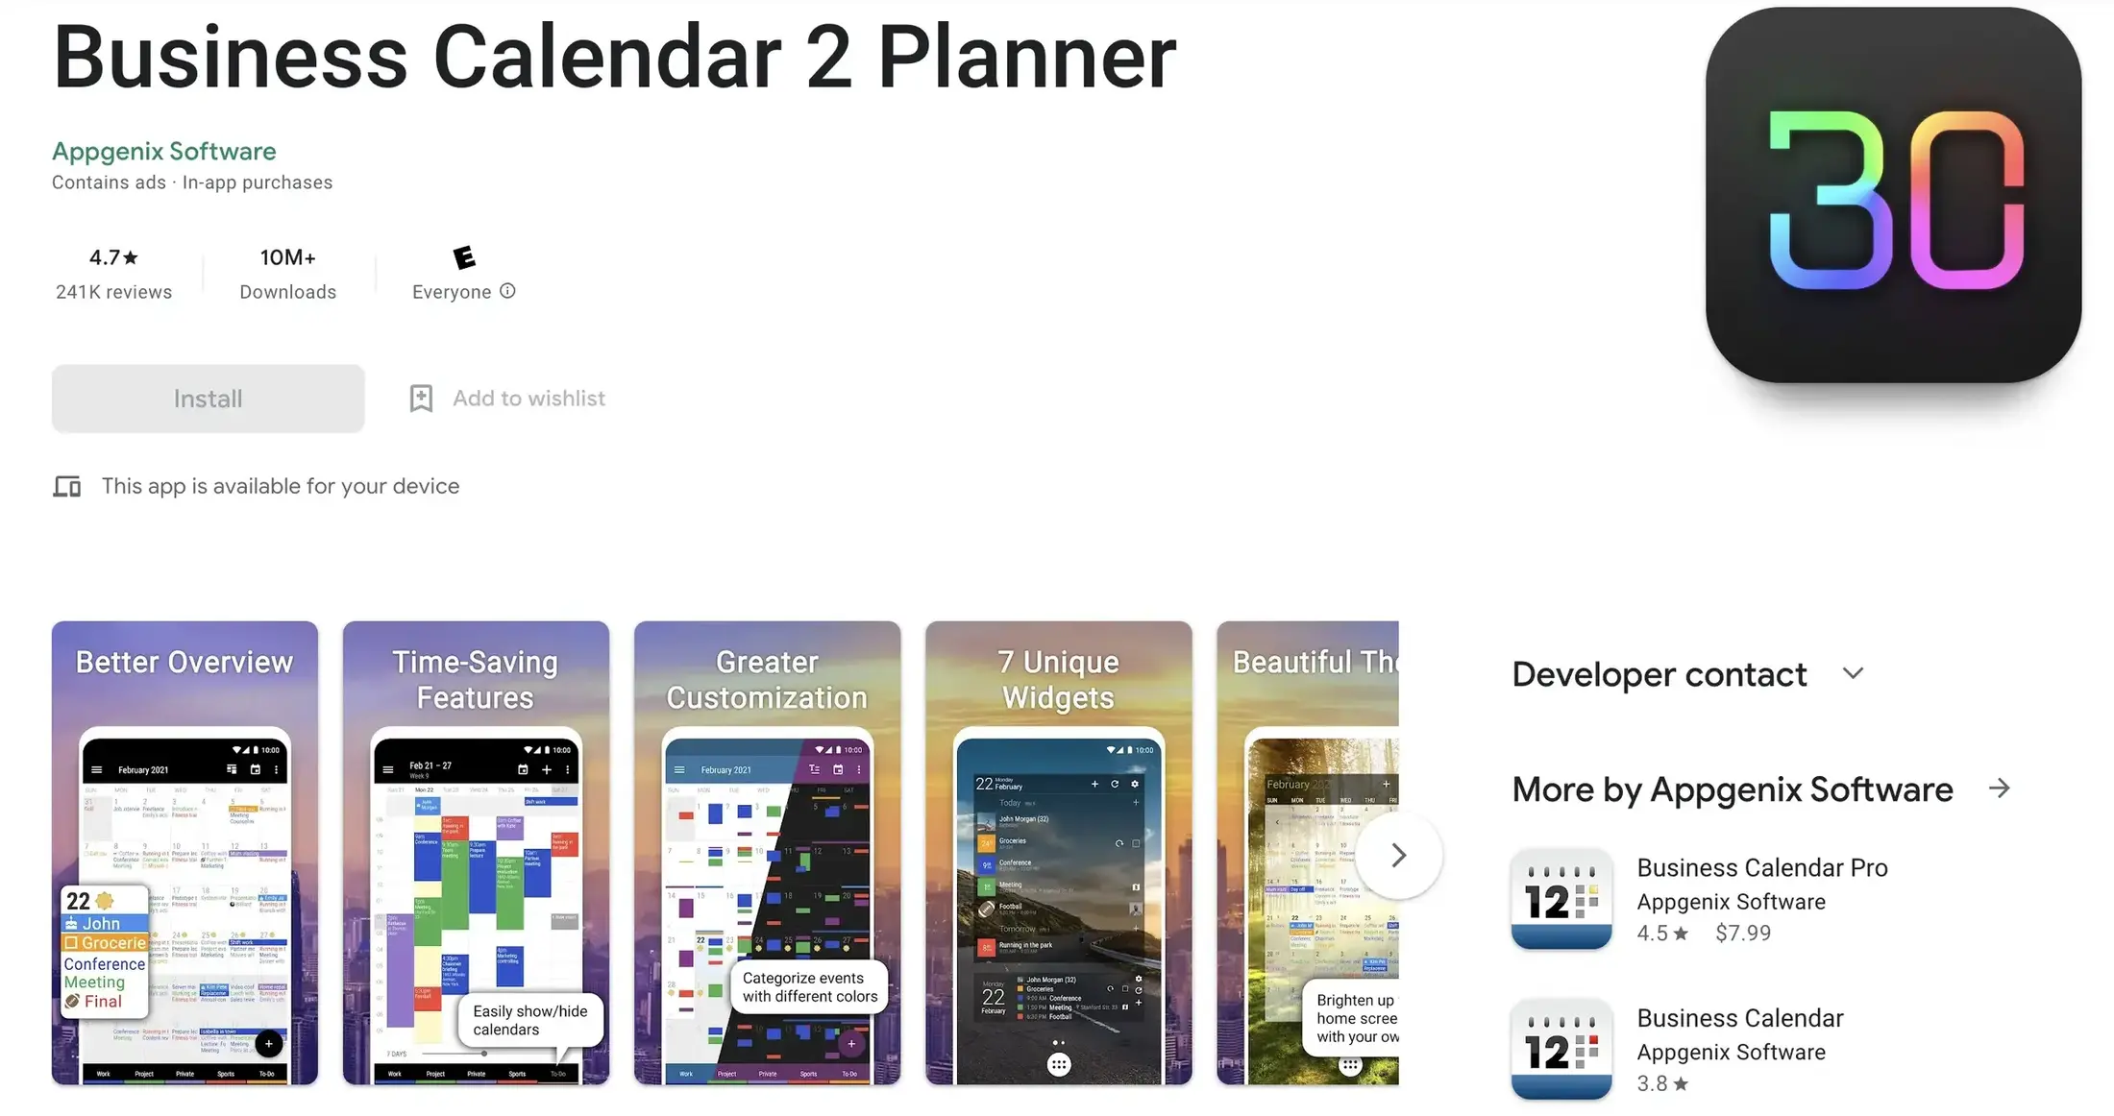The height and width of the screenshot is (1116, 2114).
Task: Click the 7 Unique Widgets screenshot thumbnail
Action: [x=1058, y=854]
